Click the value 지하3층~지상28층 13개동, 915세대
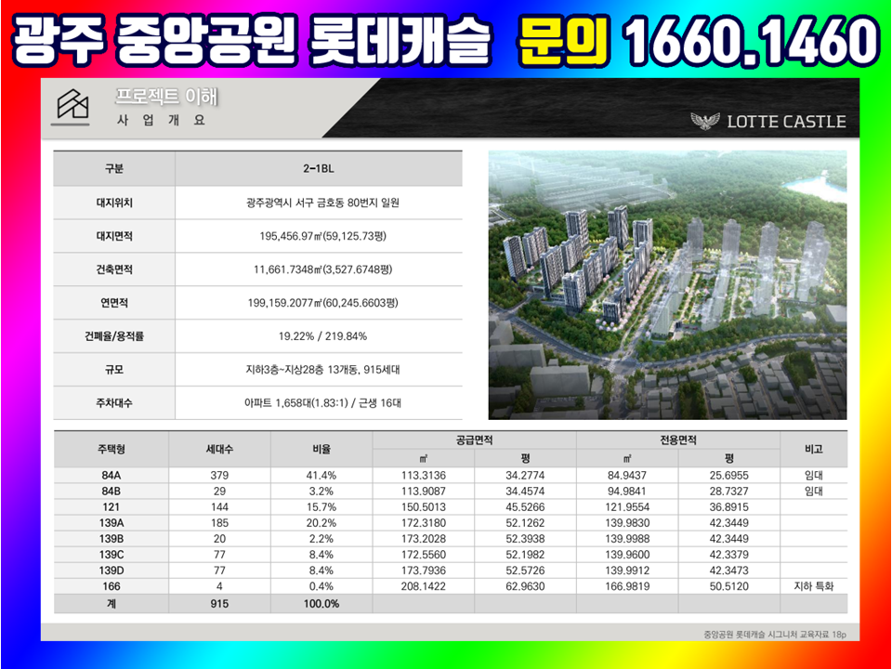Image resolution: width=892 pixels, height=669 pixels. click(322, 369)
